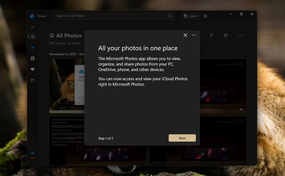Click the Next button in the dialog
The width and height of the screenshot is (285, 176).
(182, 138)
